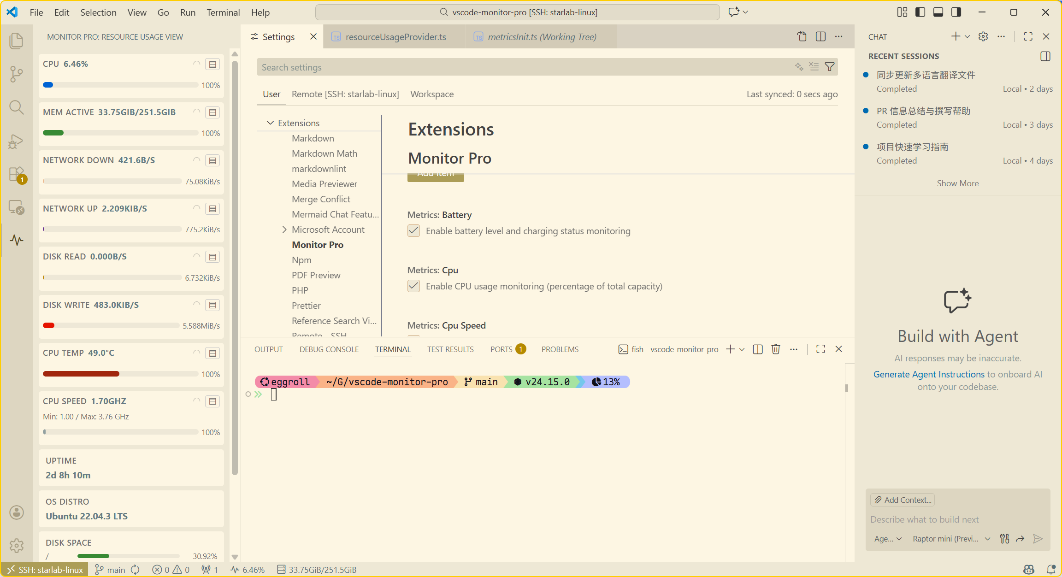Viewport: 1062px width, 577px height.
Task: Disable CPU usage monitoring checkbox
Action: point(413,286)
